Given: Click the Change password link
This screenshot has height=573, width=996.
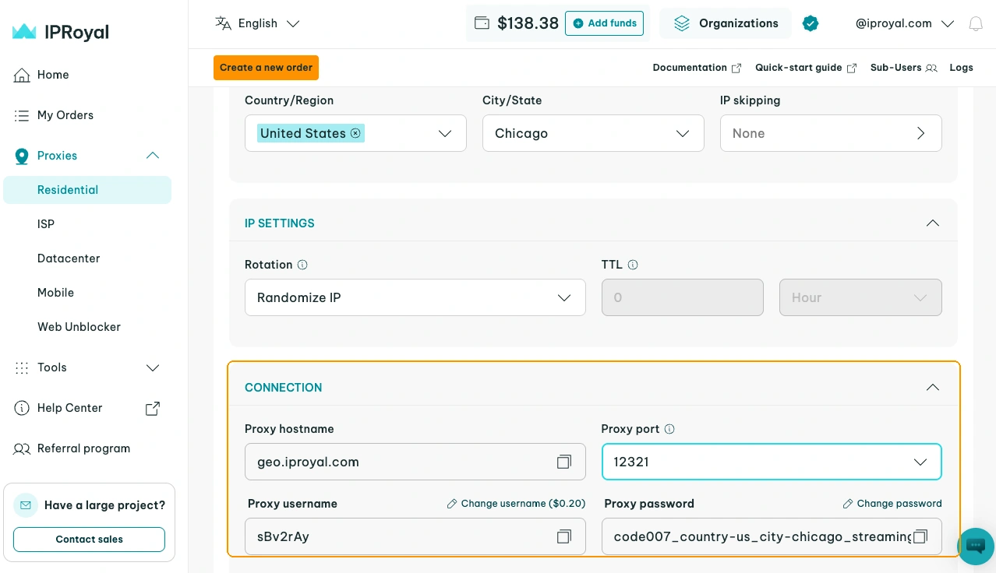Looking at the screenshot, I should point(892,504).
